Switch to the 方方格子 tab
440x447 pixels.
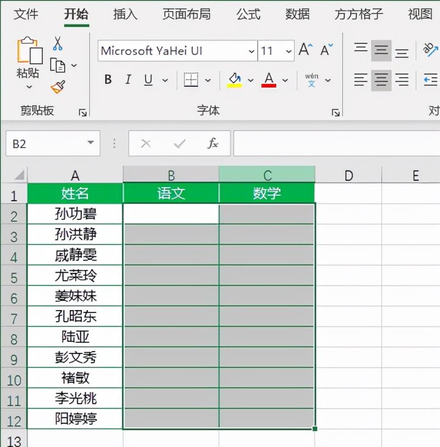tap(359, 14)
